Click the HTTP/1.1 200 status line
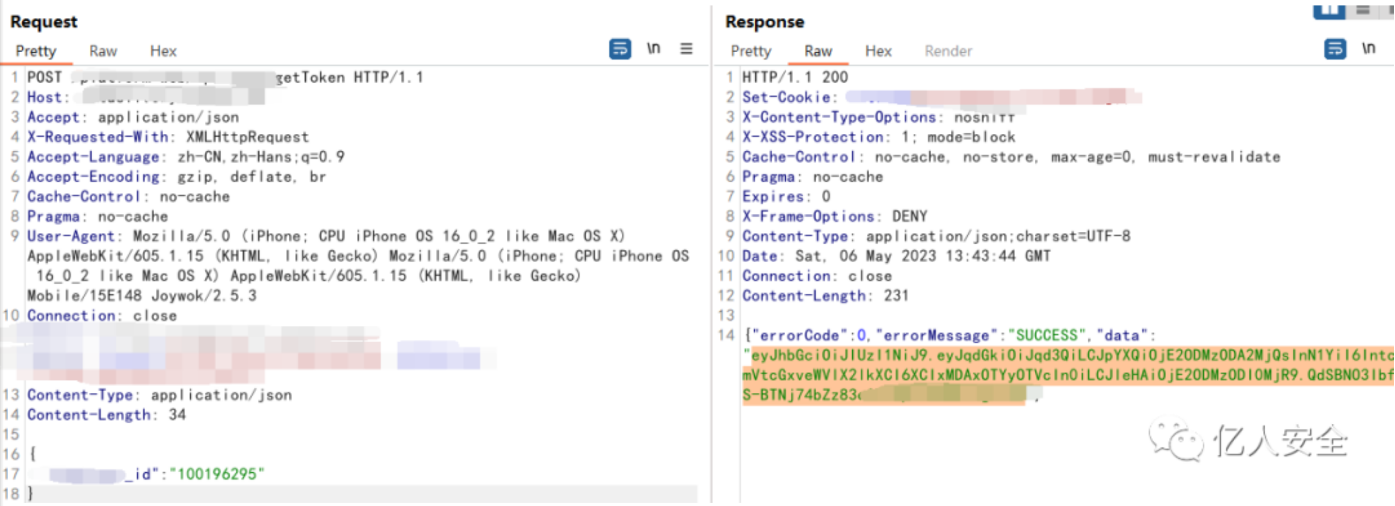 [795, 77]
